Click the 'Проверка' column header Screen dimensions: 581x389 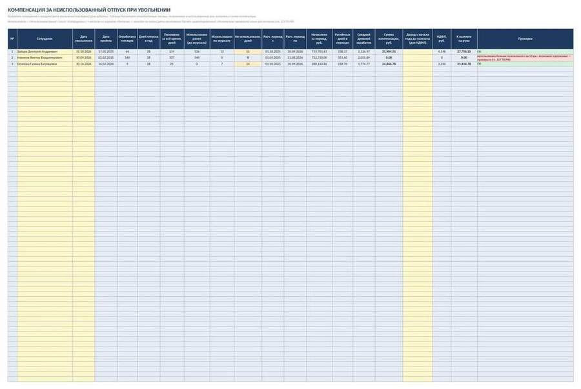tap(525, 39)
